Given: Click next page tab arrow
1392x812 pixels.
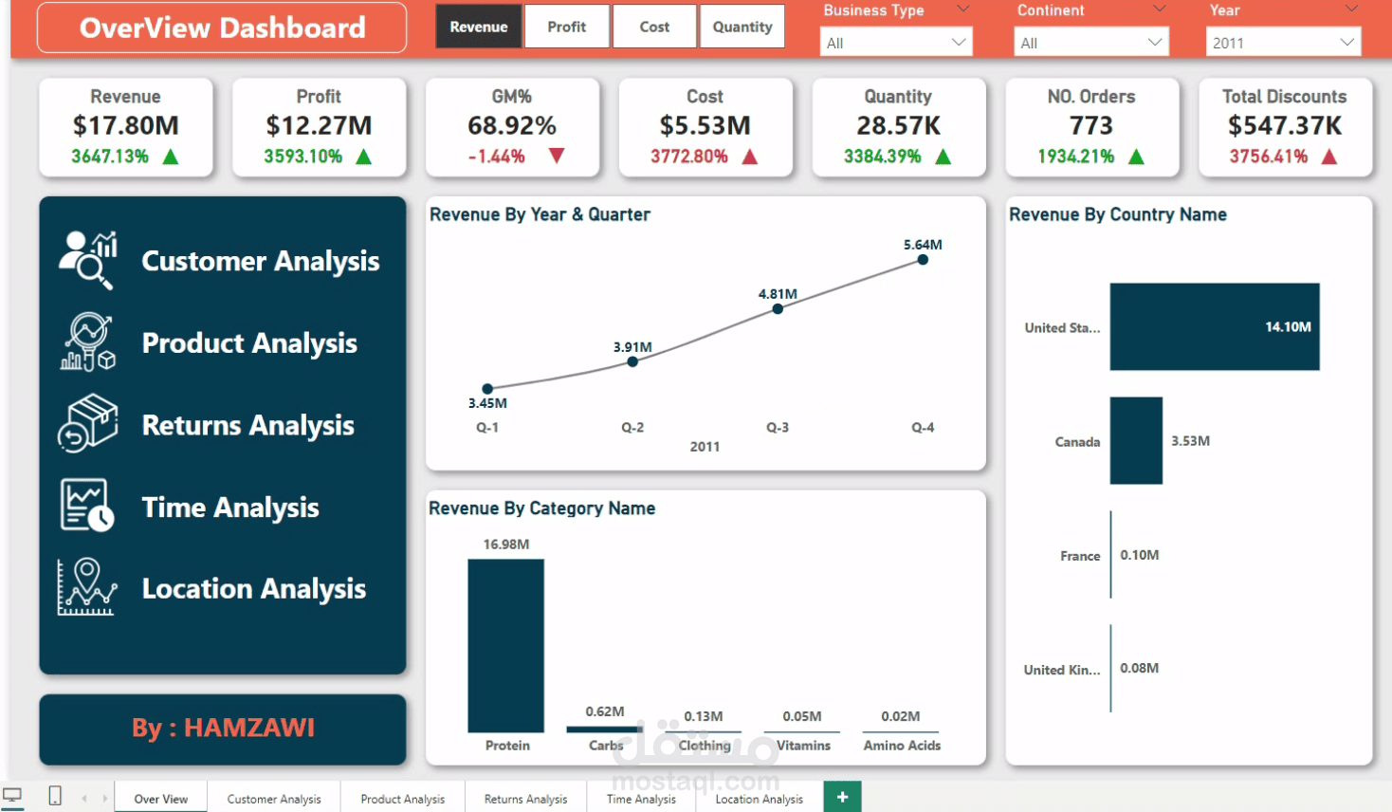Looking at the screenshot, I should pyautogui.click(x=104, y=799).
